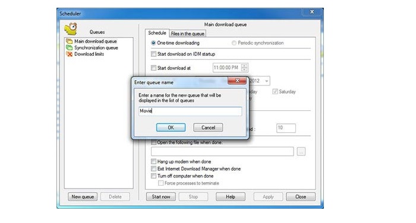Cancel the Enter queue name dialog

[x=208, y=128]
